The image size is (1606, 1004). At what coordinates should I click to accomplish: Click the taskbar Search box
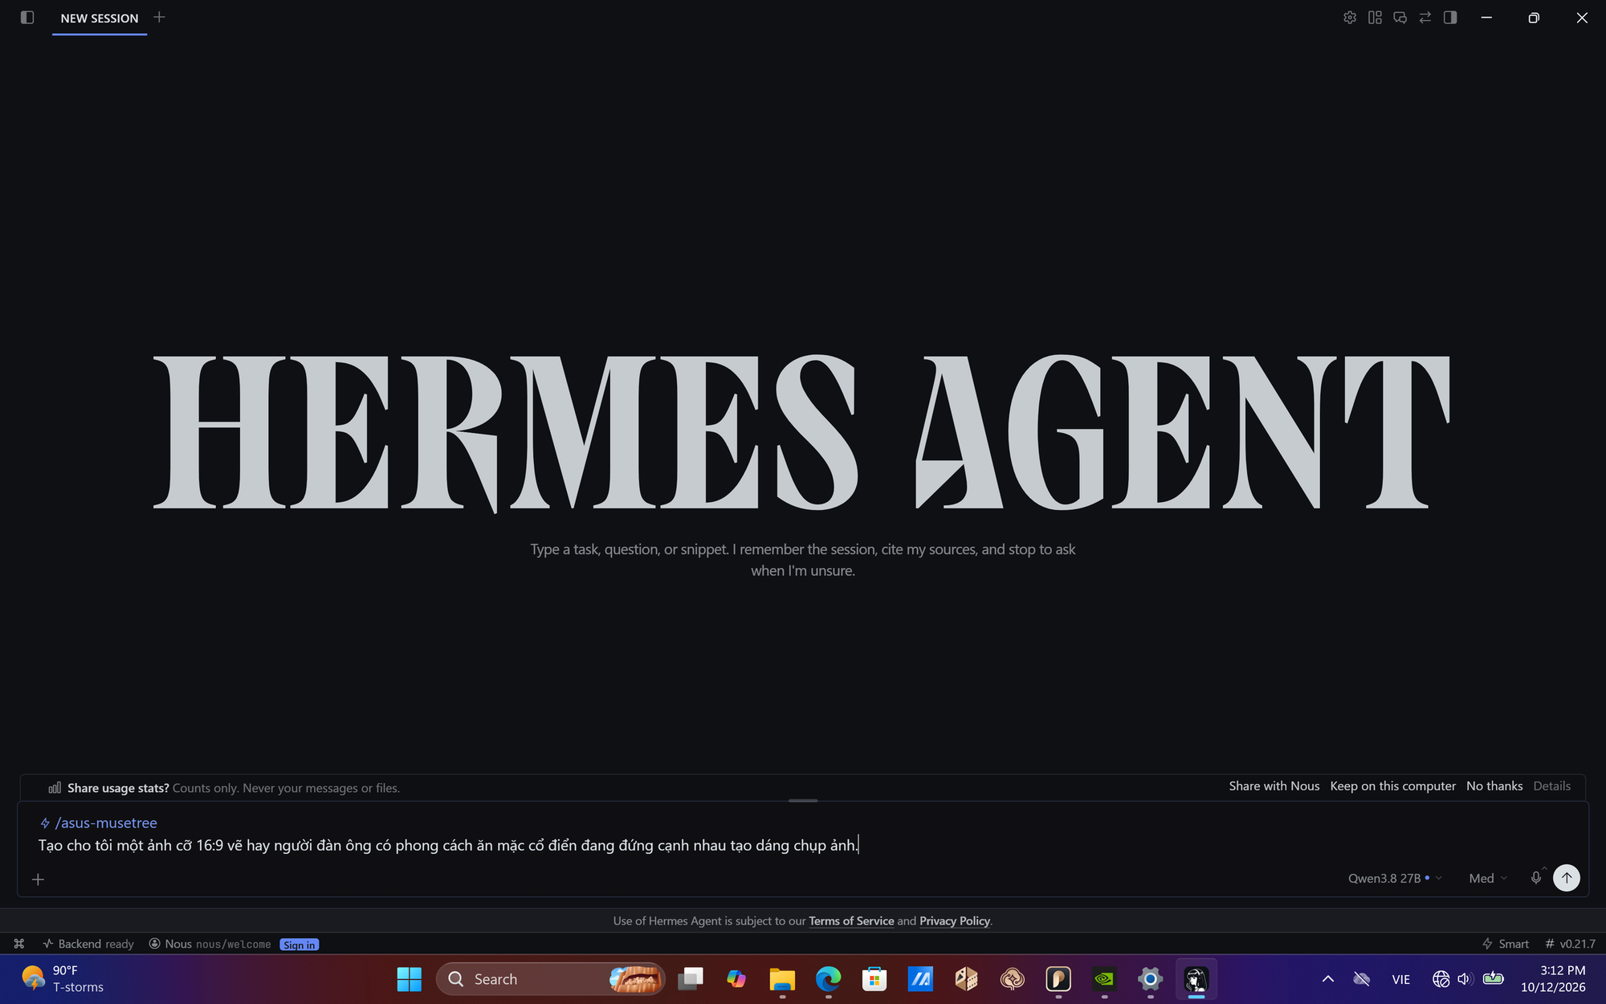551,979
